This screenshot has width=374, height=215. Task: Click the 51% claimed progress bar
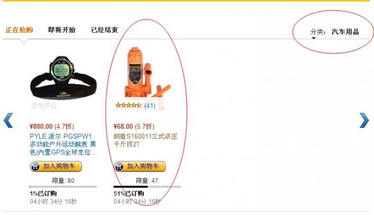point(147,187)
